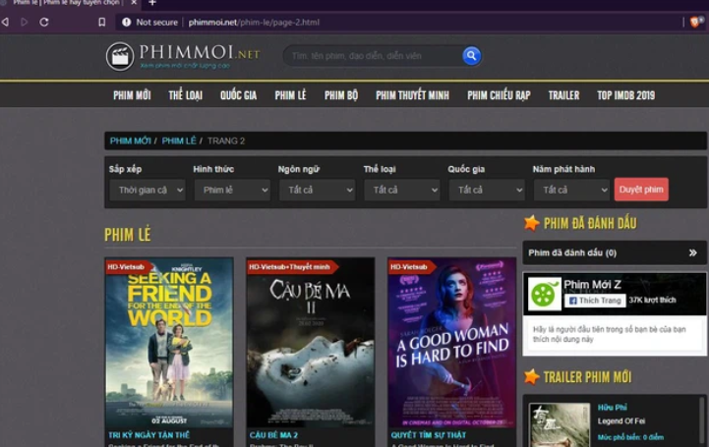
Task: Click the Phim Mới Z page avatar
Action: pyautogui.click(x=545, y=295)
